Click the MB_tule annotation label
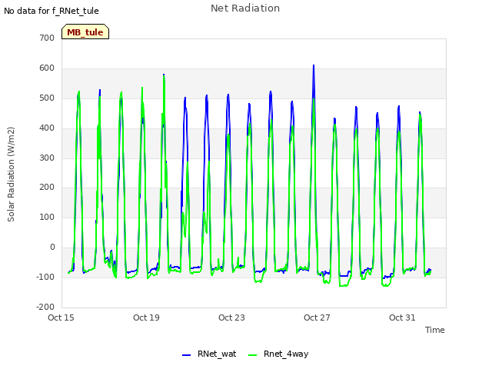The image size is (492, 369). 85,32
